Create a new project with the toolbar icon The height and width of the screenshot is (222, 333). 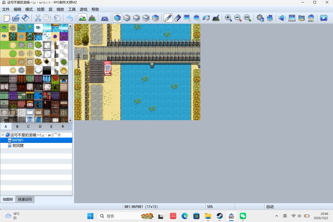tap(6, 18)
